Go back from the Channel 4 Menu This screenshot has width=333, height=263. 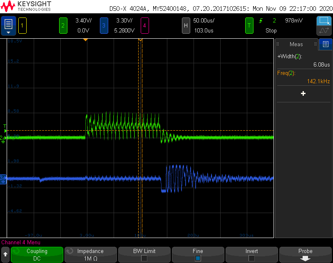(6, 254)
